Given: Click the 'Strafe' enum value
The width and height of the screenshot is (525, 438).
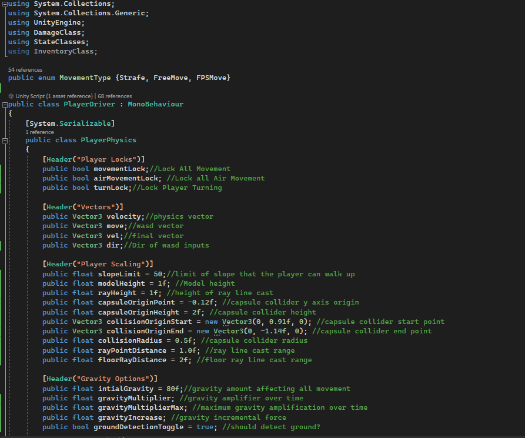Looking at the screenshot, I should click(132, 78).
